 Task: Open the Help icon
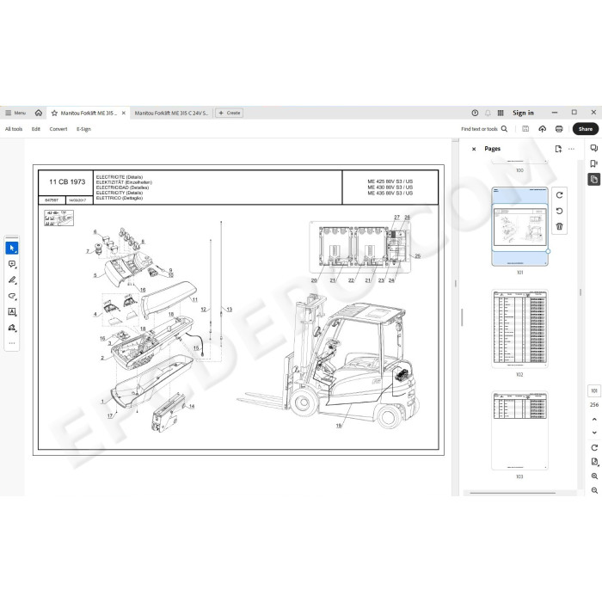click(475, 113)
